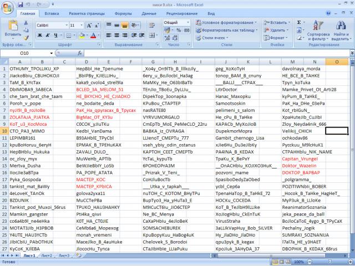Open the number format dropdown showing Общий
Screen dimensions: 355x266
[x=189, y=22]
